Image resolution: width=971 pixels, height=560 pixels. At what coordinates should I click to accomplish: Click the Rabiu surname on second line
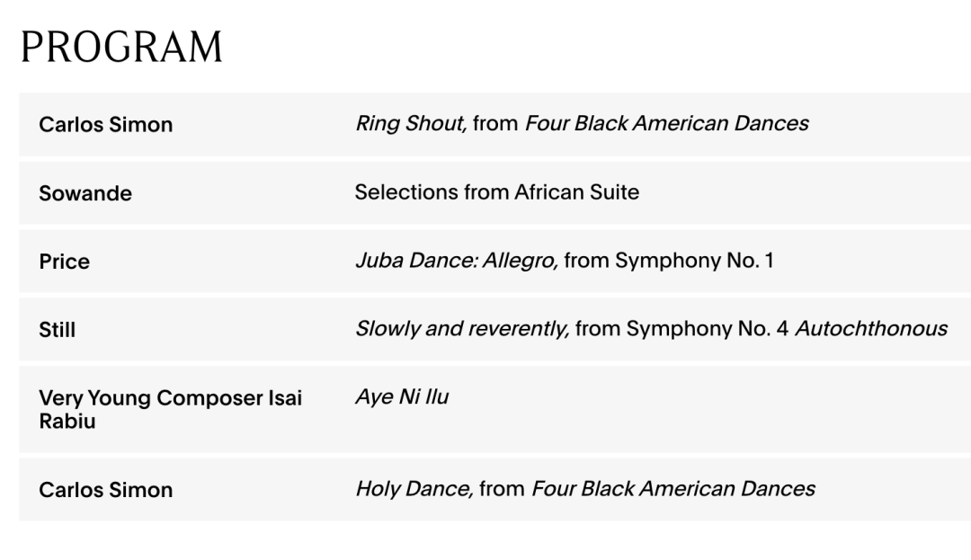point(67,421)
